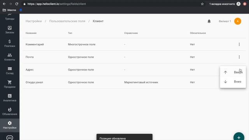Click Нет in the Откуда узнал row
This screenshot has width=249, height=140.
(x=192, y=82)
